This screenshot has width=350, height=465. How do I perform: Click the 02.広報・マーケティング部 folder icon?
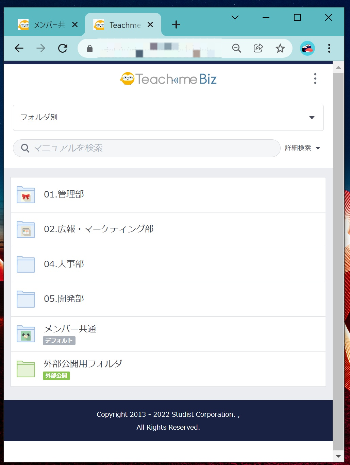(26, 230)
